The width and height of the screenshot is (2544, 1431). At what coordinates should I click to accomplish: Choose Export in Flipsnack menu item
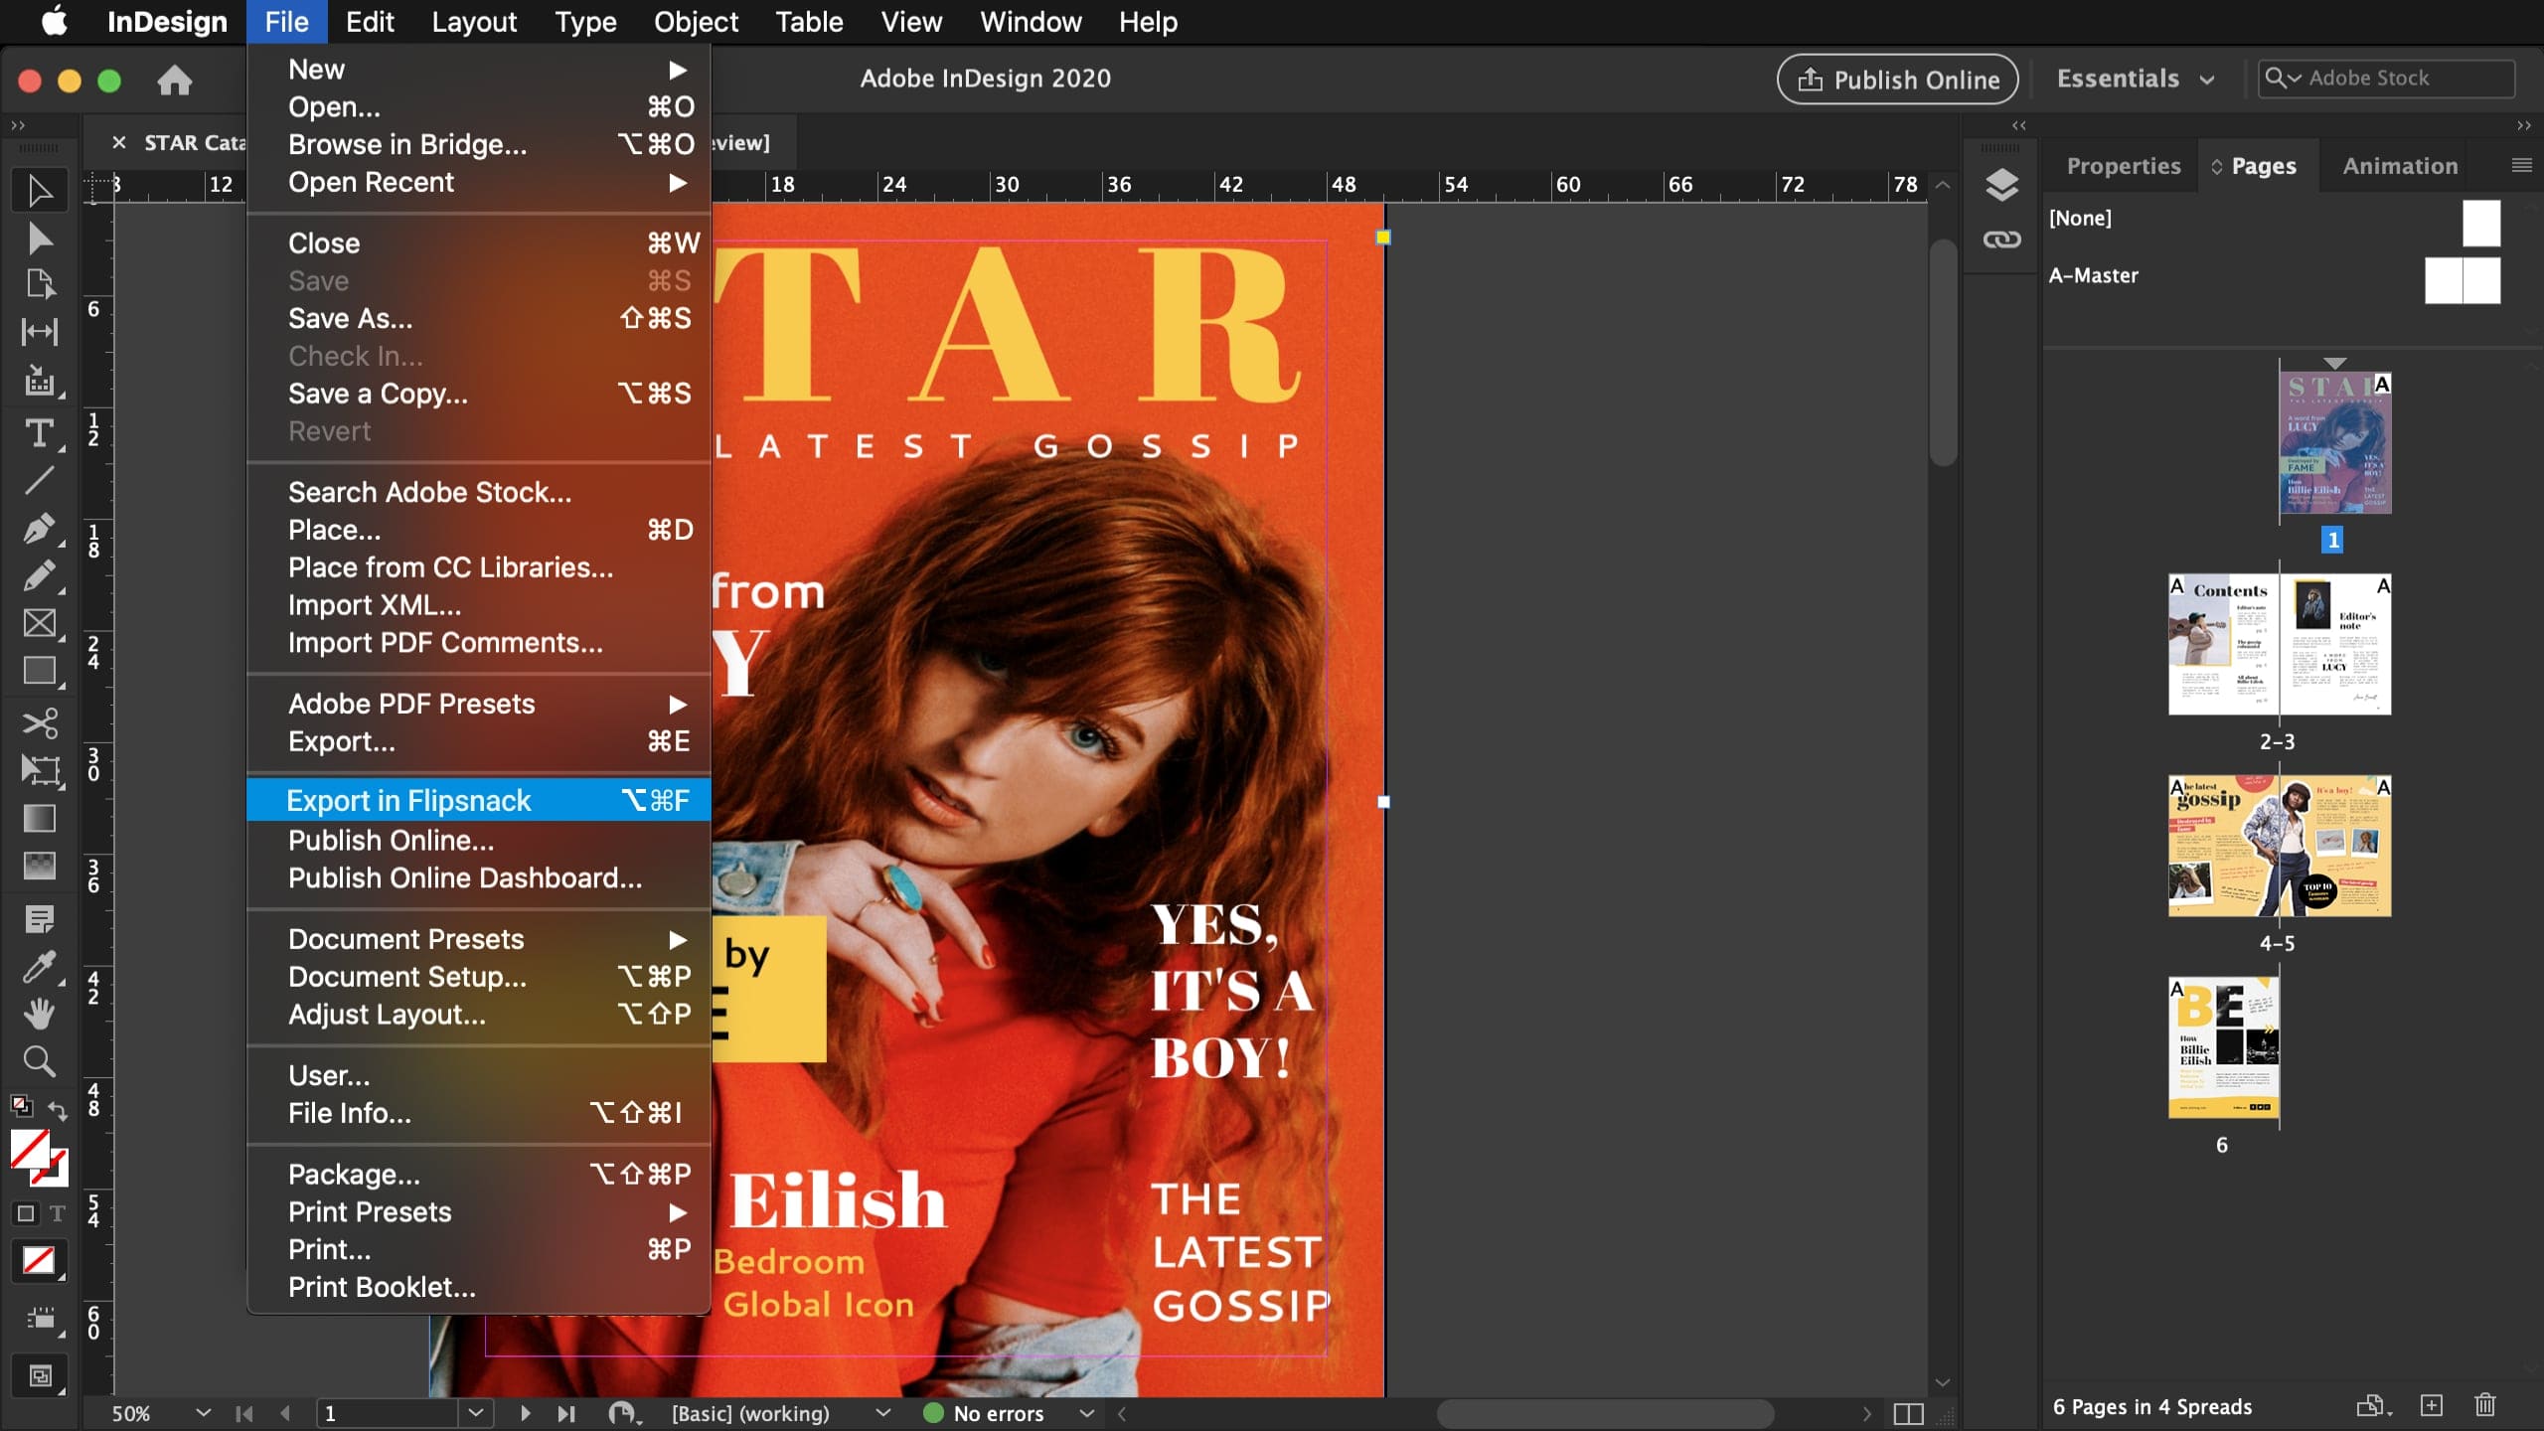[x=479, y=800]
